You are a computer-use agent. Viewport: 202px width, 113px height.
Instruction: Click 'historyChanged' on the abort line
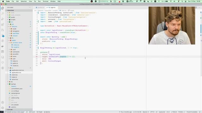coord(54,61)
